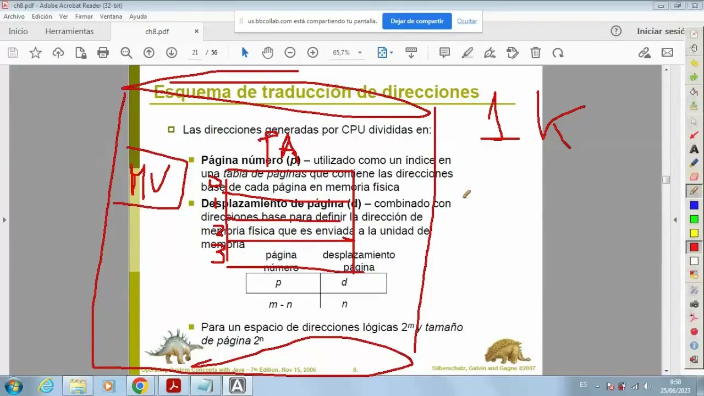Click the trash delete icon

point(536,53)
